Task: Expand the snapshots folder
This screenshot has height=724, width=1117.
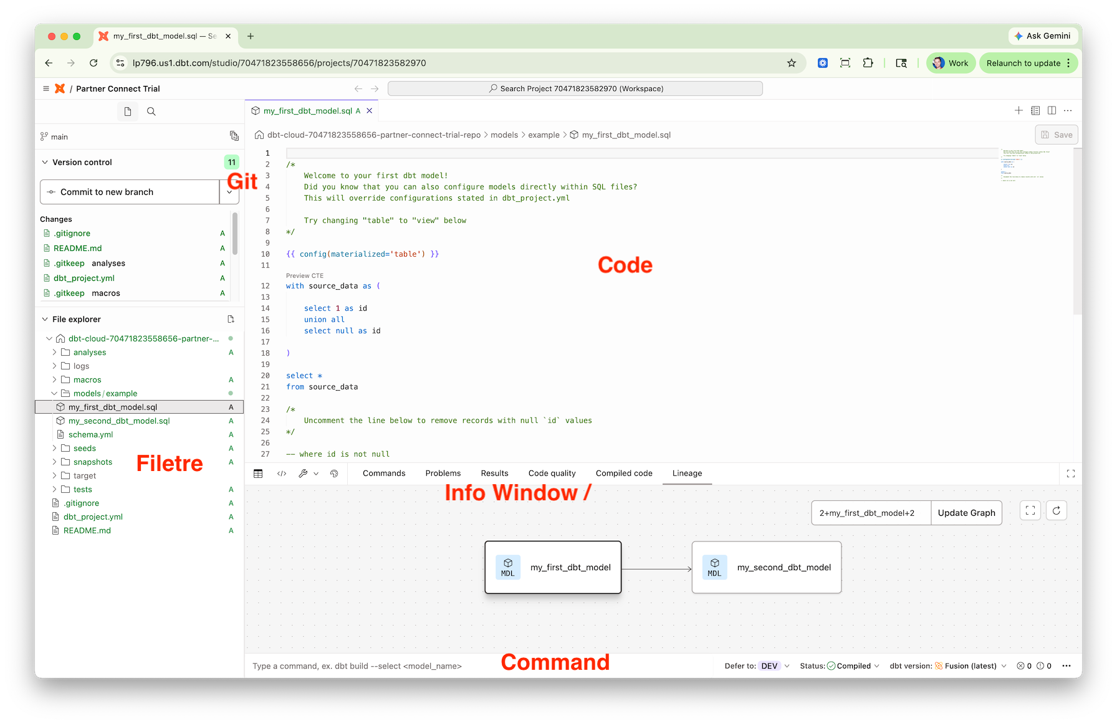Action: pos(54,462)
